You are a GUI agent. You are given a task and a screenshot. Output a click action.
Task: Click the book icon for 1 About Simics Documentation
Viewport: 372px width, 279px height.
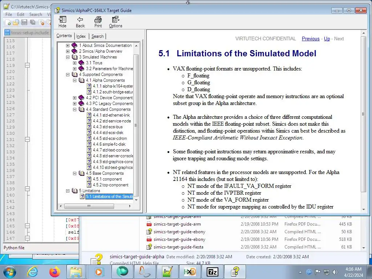tap(74, 45)
